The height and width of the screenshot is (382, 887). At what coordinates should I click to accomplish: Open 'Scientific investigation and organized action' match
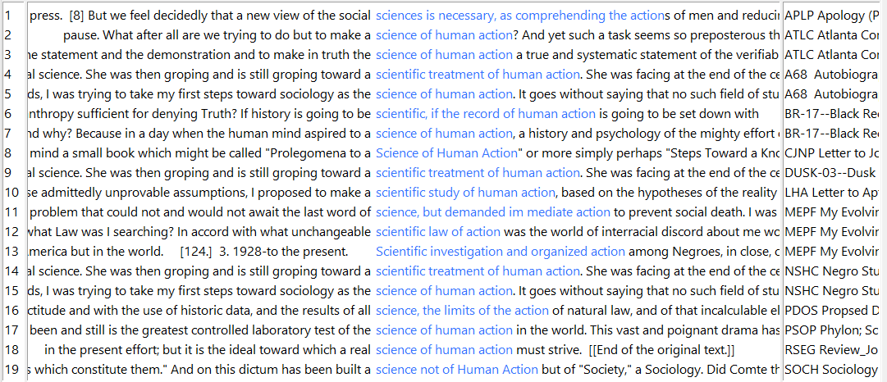point(500,252)
